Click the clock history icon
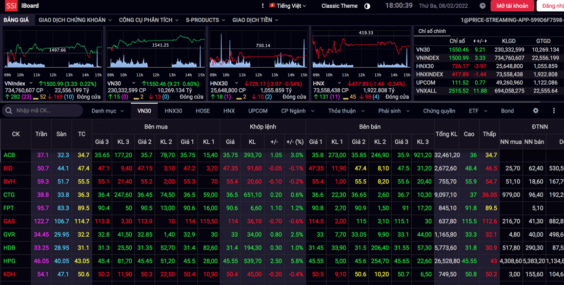This screenshot has height=285, width=564. coord(482,6)
